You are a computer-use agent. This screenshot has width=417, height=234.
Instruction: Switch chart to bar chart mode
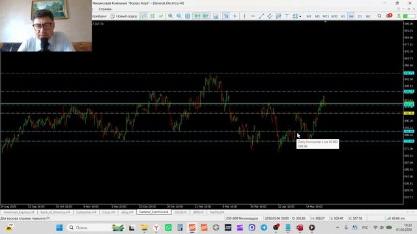144,16
